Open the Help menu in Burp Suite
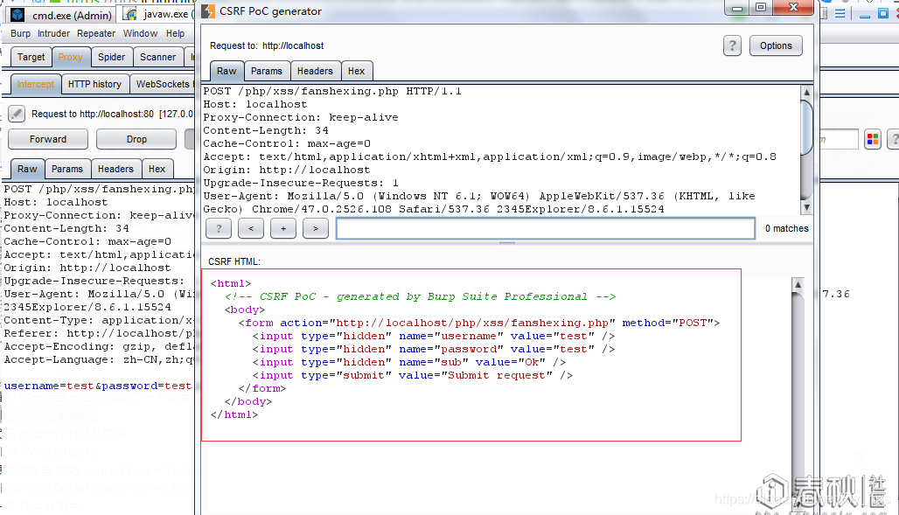 (175, 33)
